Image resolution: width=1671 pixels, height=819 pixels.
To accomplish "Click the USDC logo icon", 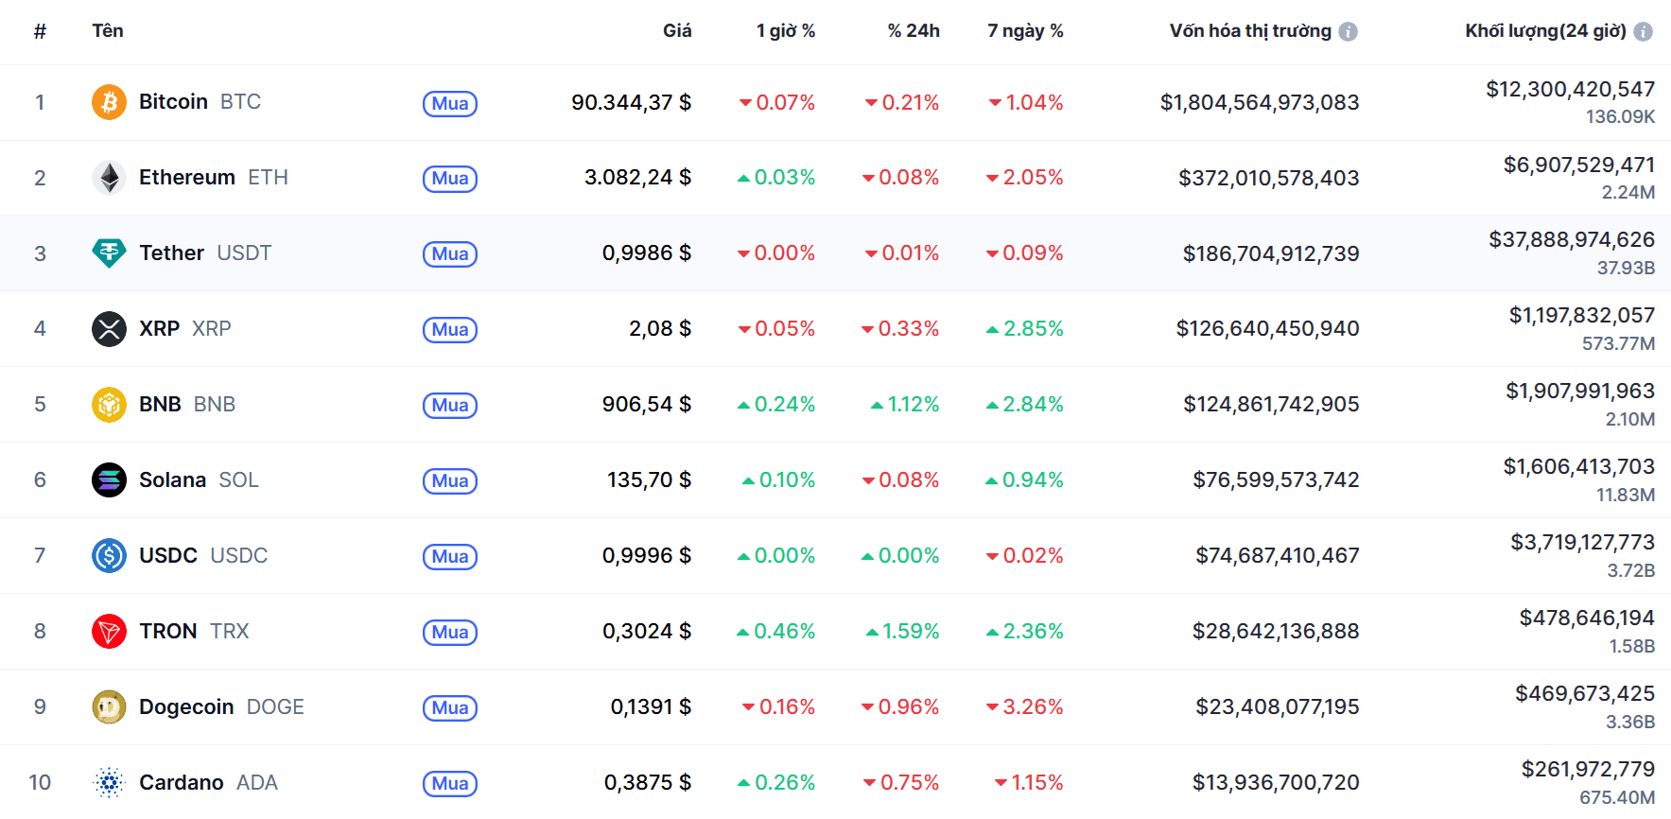I will point(109,556).
